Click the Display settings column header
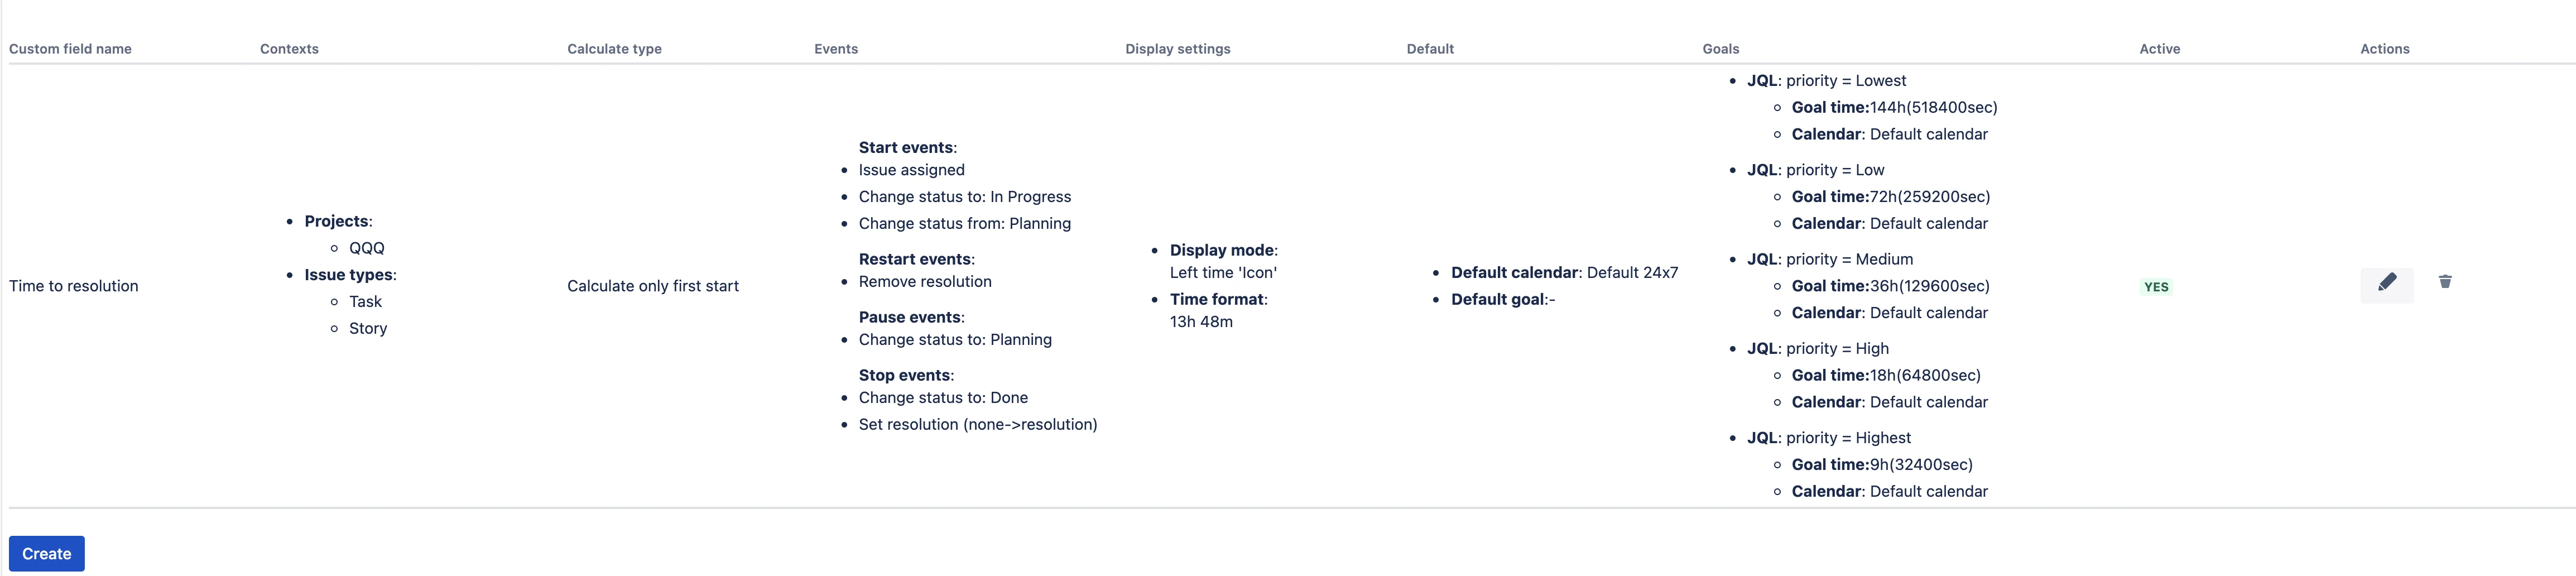2576x576 pixels. pos(1177,49)
